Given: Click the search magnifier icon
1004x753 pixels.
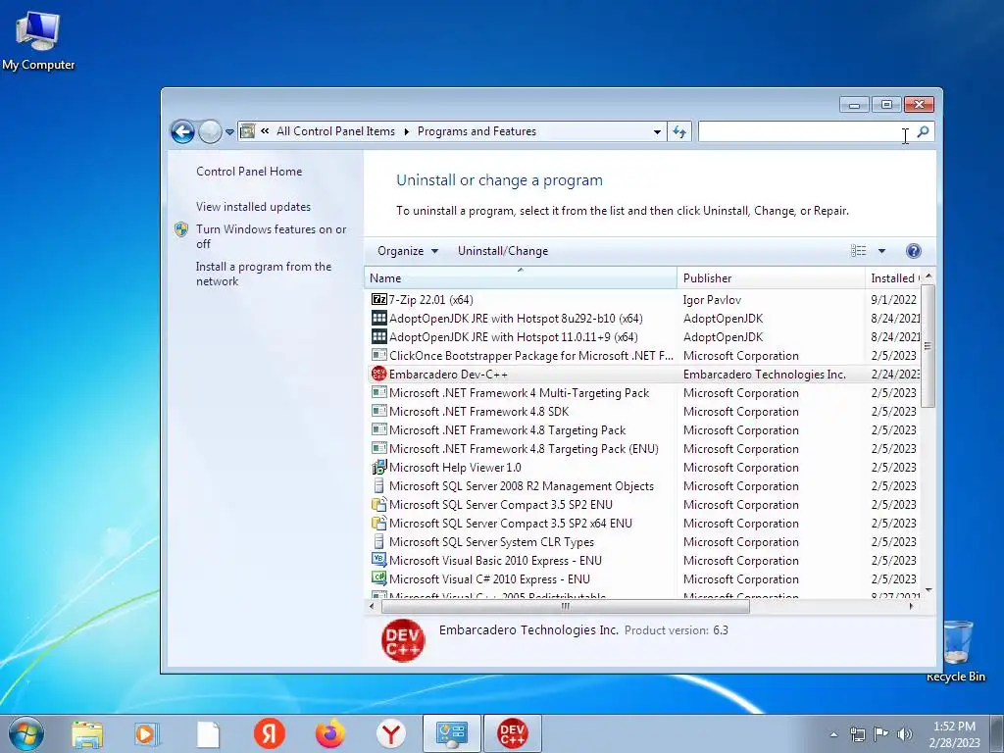Looking at the screenshot, I should coord(923,132).
